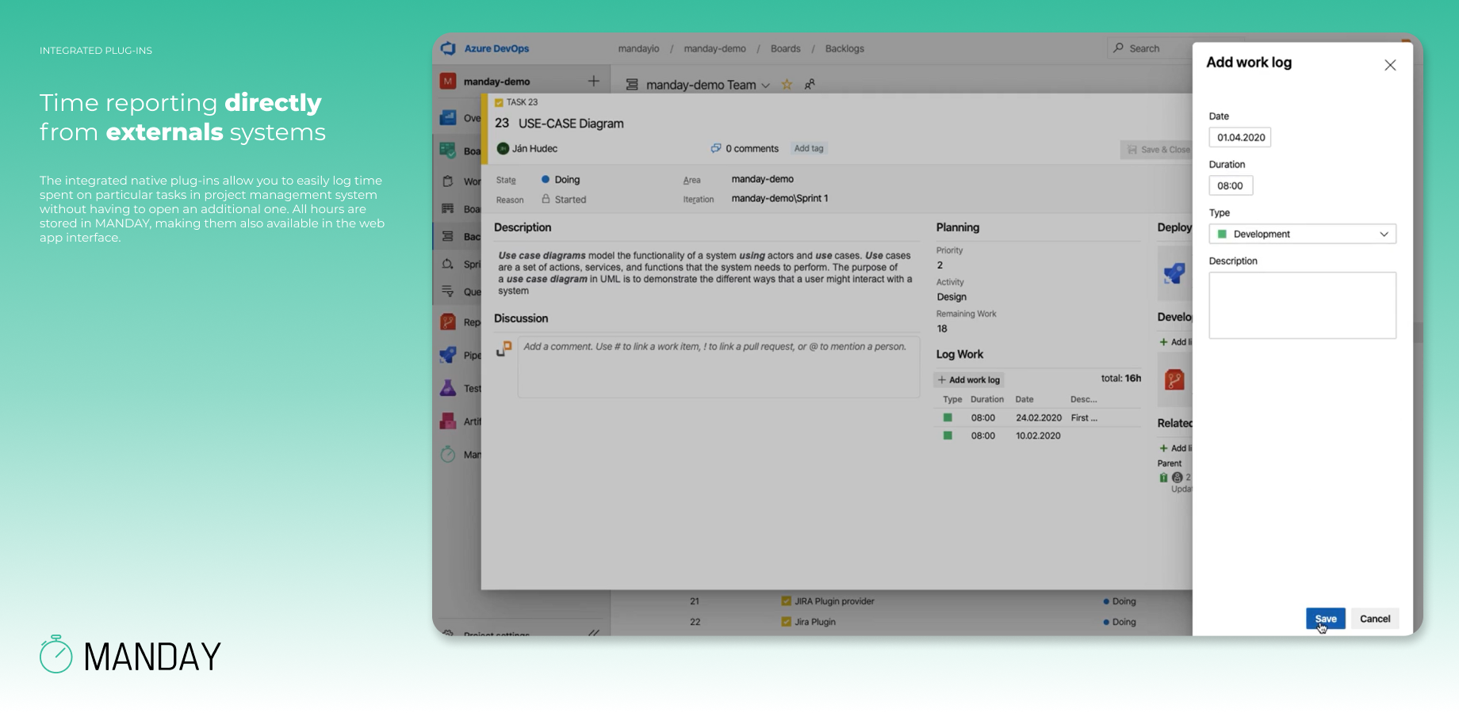Click the Save & Close button
This screenshot has width=1459, height=713.
pyautogui.click(x=1158, y=149)
